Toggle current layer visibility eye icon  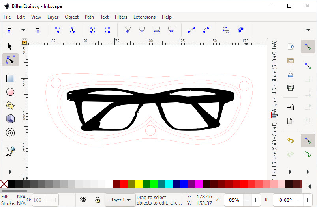[x=83, y=200]
